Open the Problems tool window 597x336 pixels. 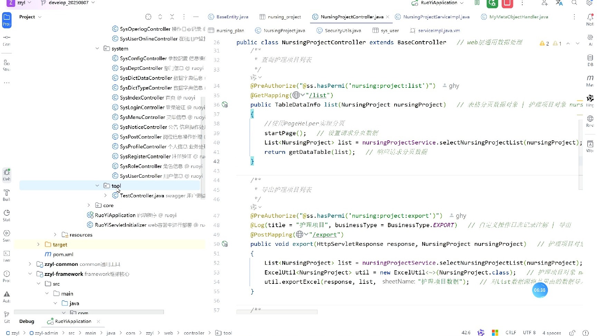[x=7, y=276]
